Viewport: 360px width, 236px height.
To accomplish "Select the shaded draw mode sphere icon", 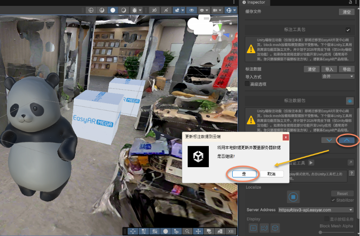I will (113, 10).
